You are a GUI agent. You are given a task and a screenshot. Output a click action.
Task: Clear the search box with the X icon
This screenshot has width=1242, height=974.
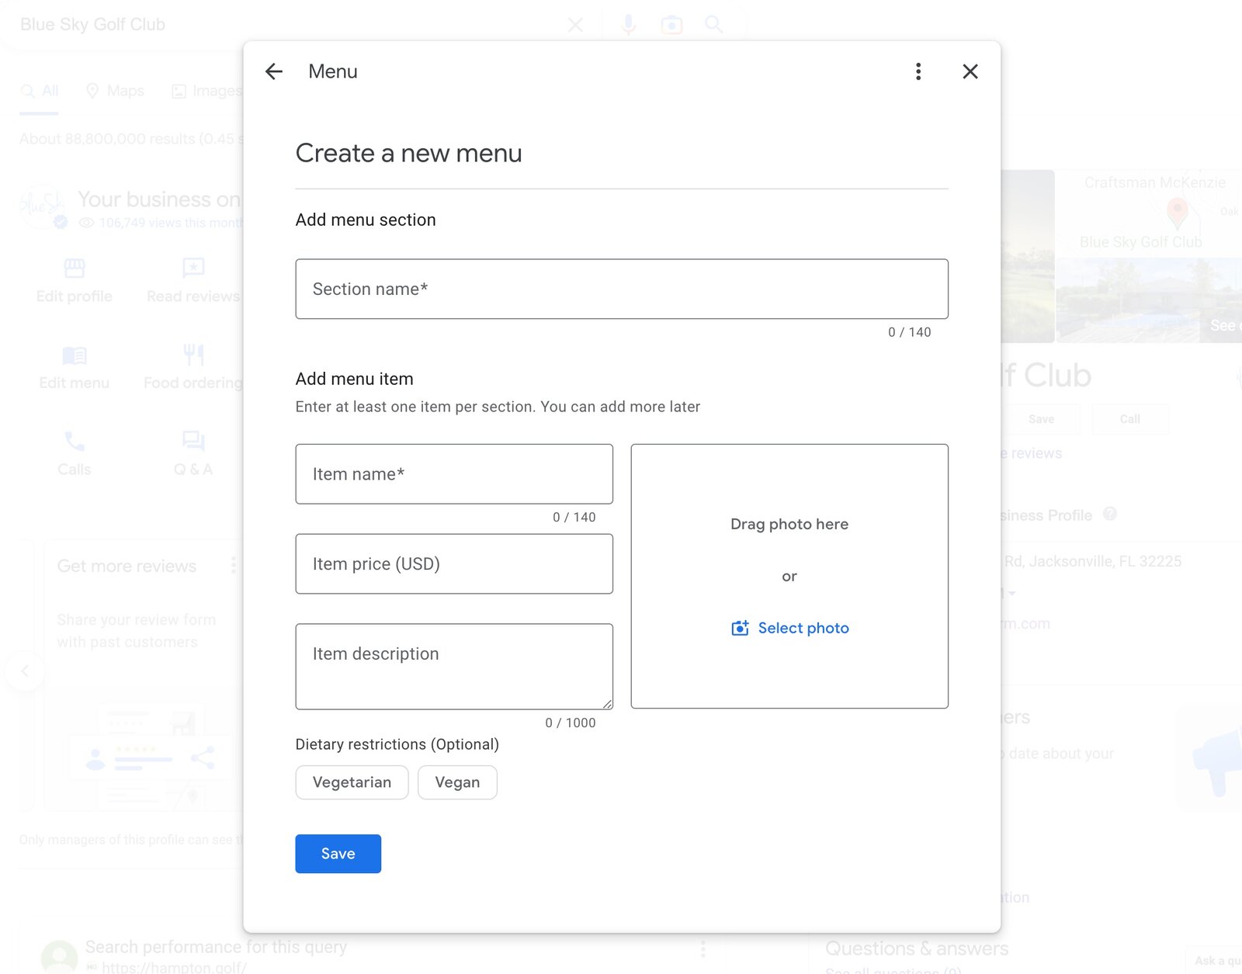click(x=575, y=25)
